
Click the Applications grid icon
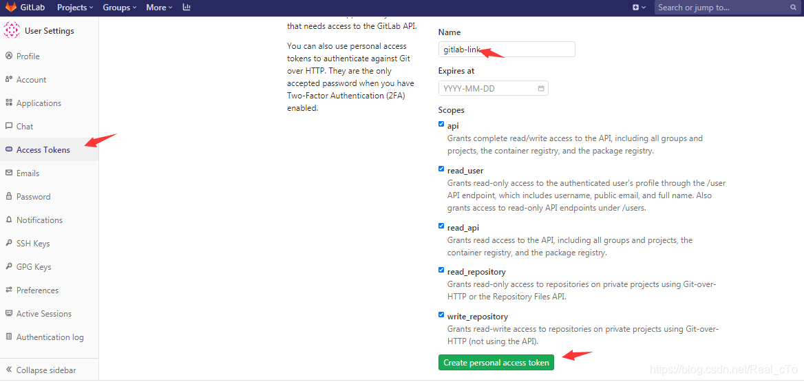tap(9, 103)
